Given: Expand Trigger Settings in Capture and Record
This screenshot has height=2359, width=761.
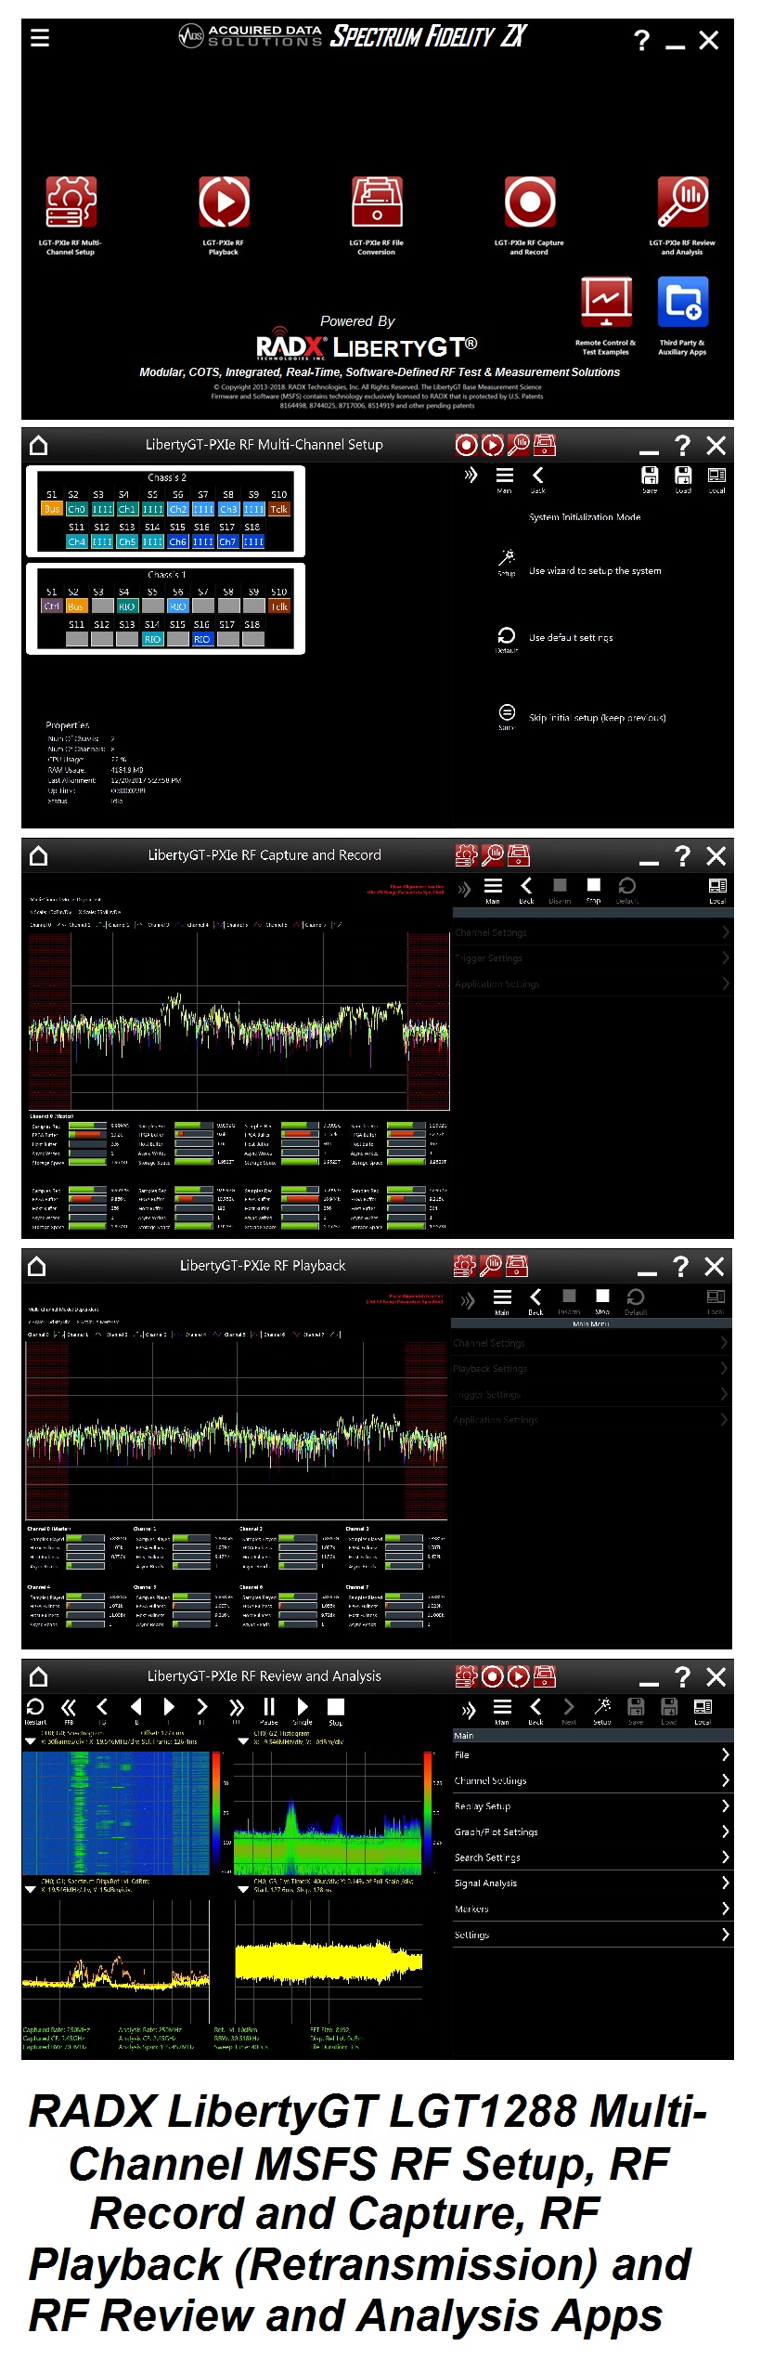Looking at the screenshot, I should pyautogui.click(x=592, y=958).
